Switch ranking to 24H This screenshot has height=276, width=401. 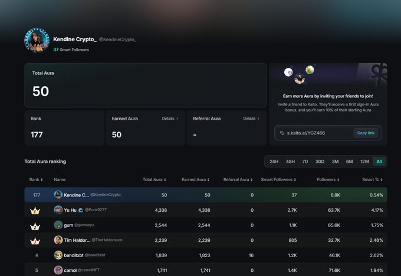pos(274,162)
